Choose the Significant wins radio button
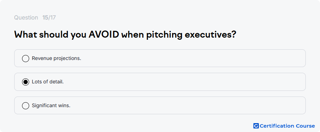This screenshot has width=320, height=132. pyautogui.click(x=26, y=106)
